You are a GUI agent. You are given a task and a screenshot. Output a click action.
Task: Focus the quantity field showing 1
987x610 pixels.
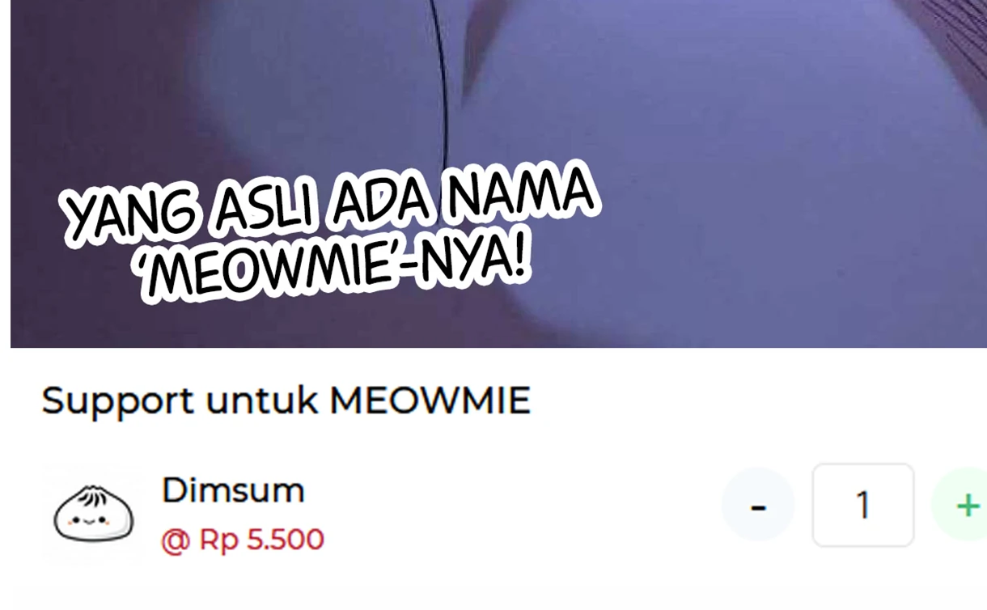[863, 505]
